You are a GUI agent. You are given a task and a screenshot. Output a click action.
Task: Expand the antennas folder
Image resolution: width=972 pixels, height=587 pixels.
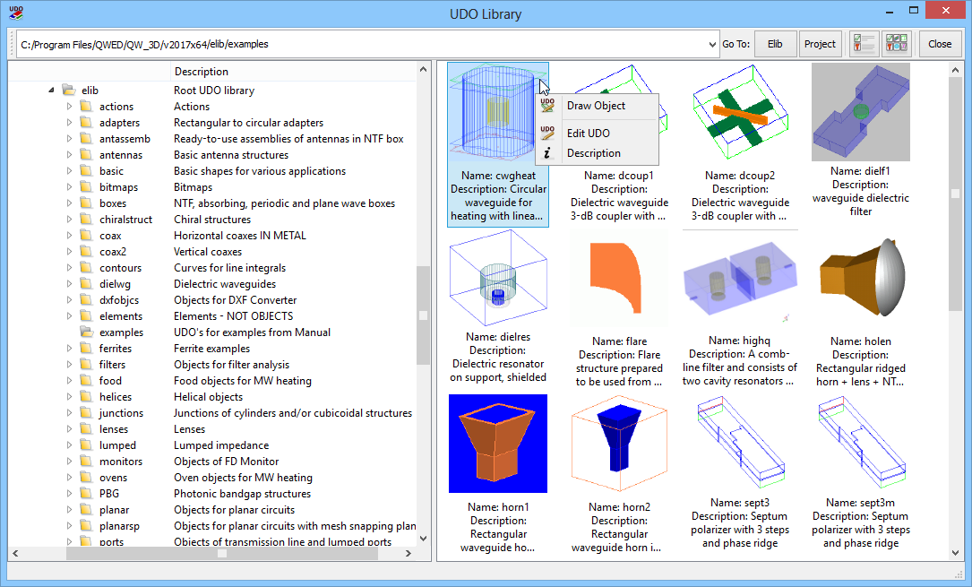[x=70, y=155]
